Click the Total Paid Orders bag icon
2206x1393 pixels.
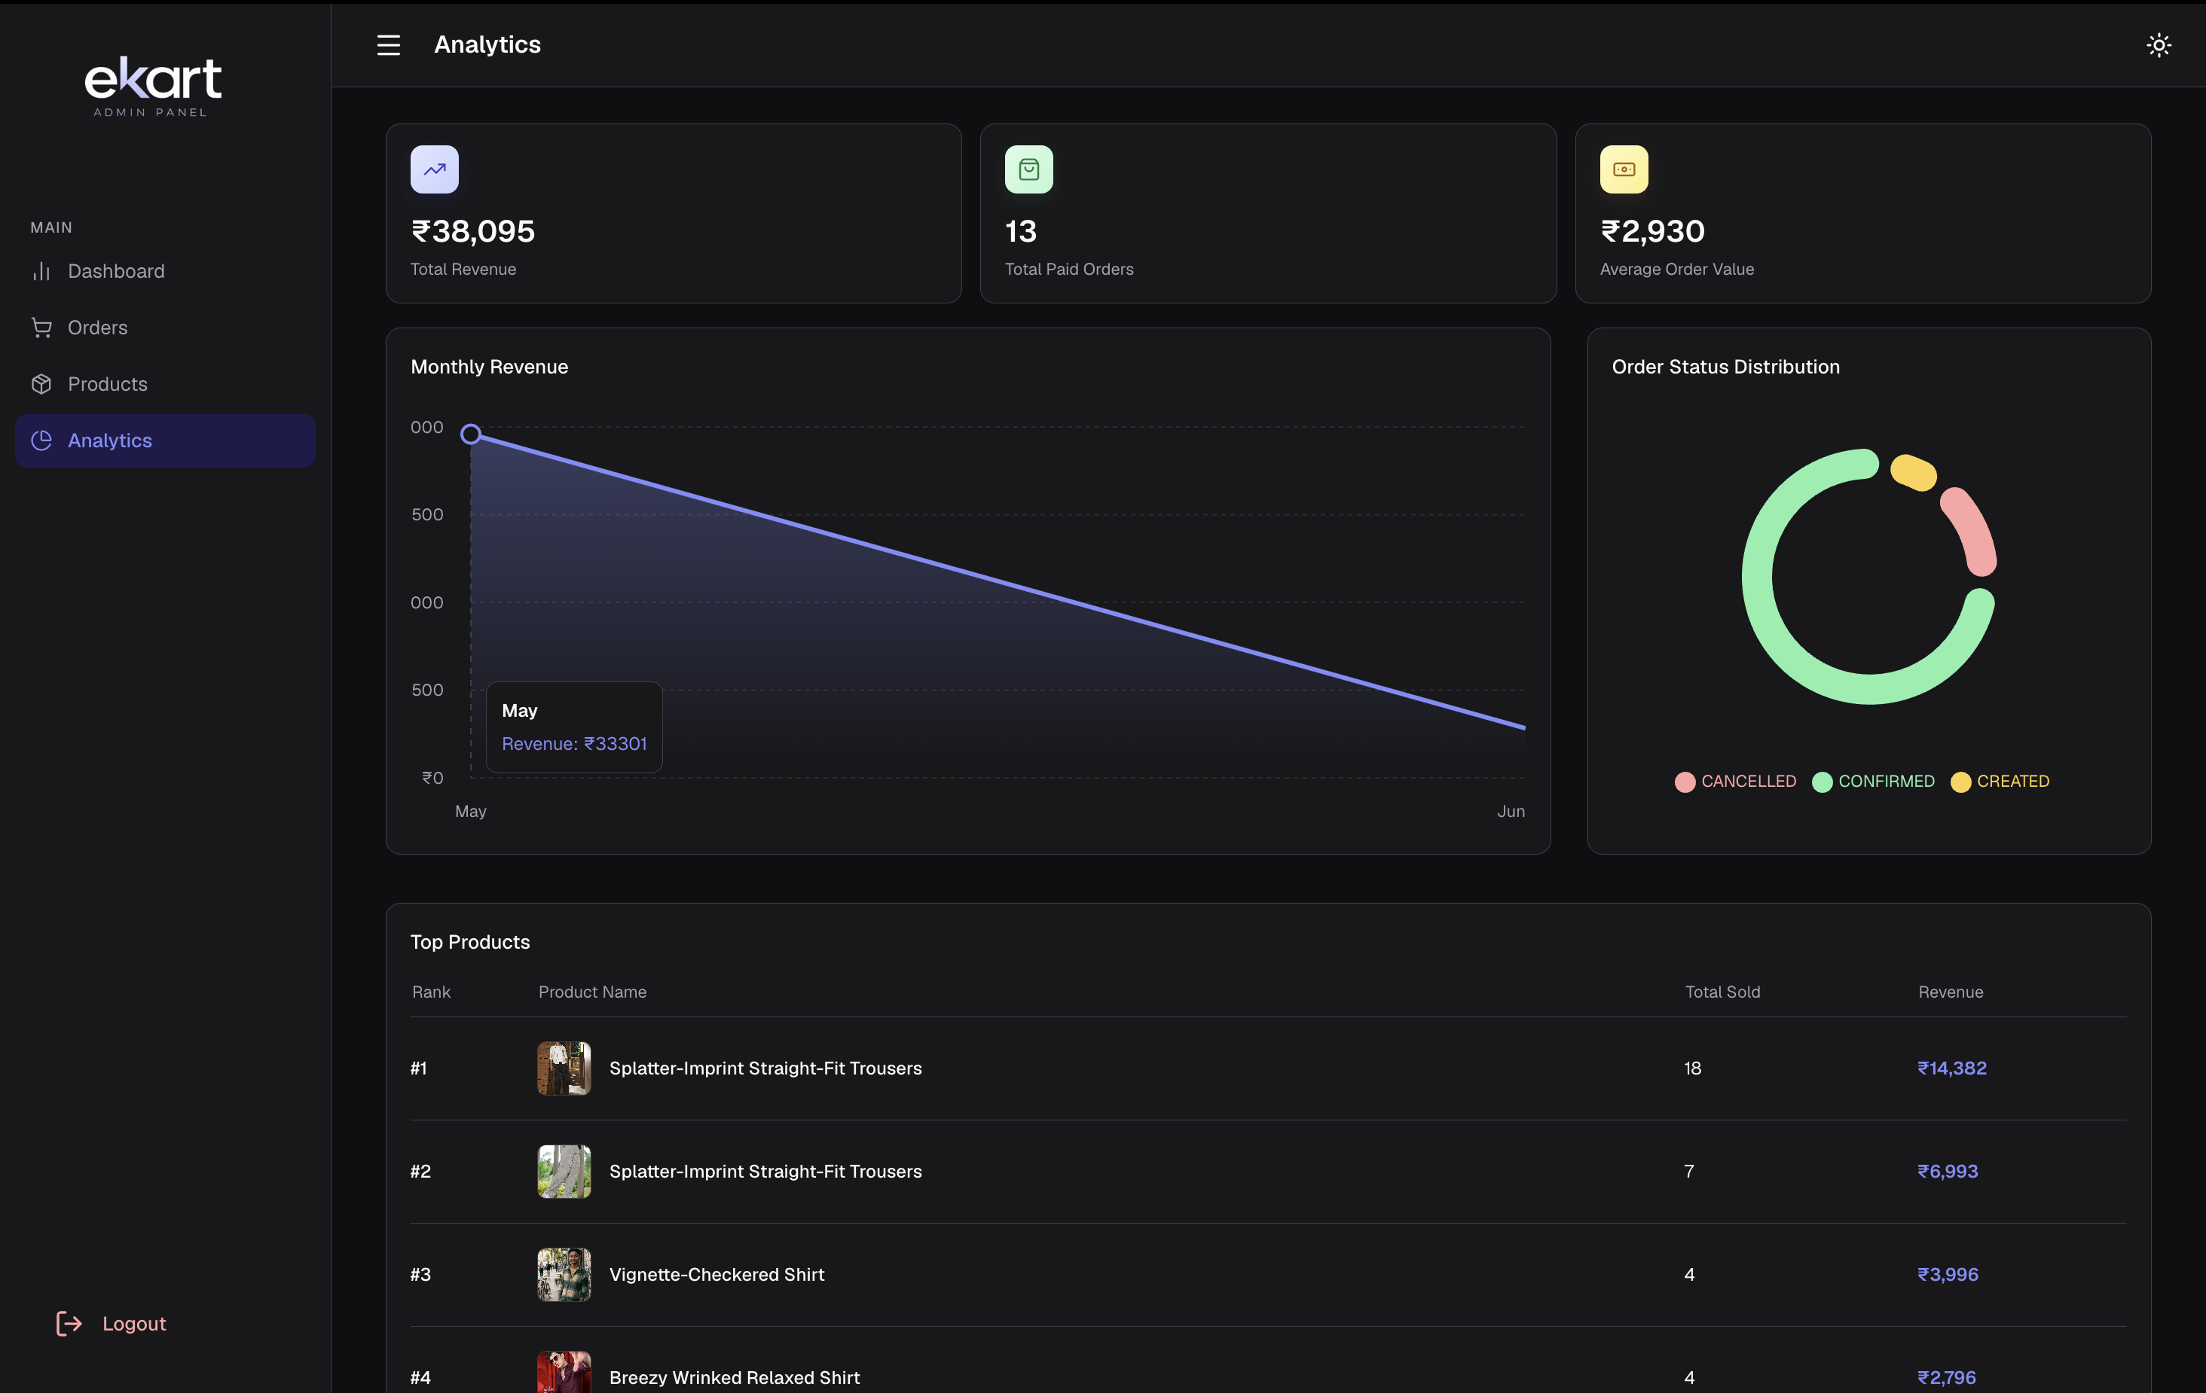click(1029, 169)
